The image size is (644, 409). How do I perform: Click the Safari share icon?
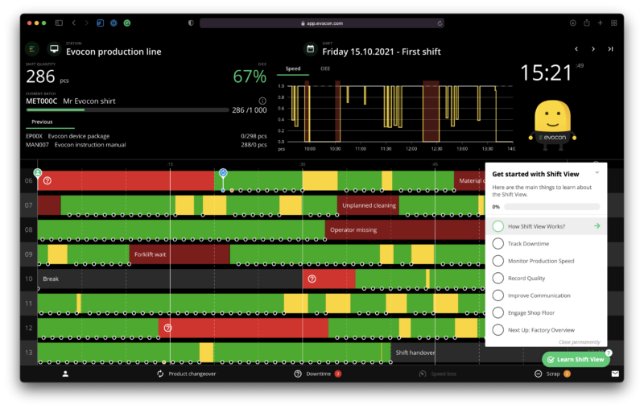point(587,23)
